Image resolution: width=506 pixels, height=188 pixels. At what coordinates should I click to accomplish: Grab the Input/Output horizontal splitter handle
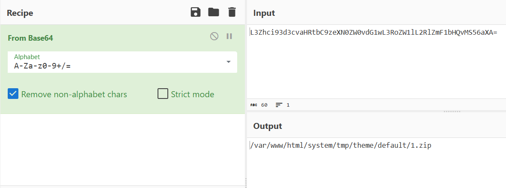(x=451, y=111)
